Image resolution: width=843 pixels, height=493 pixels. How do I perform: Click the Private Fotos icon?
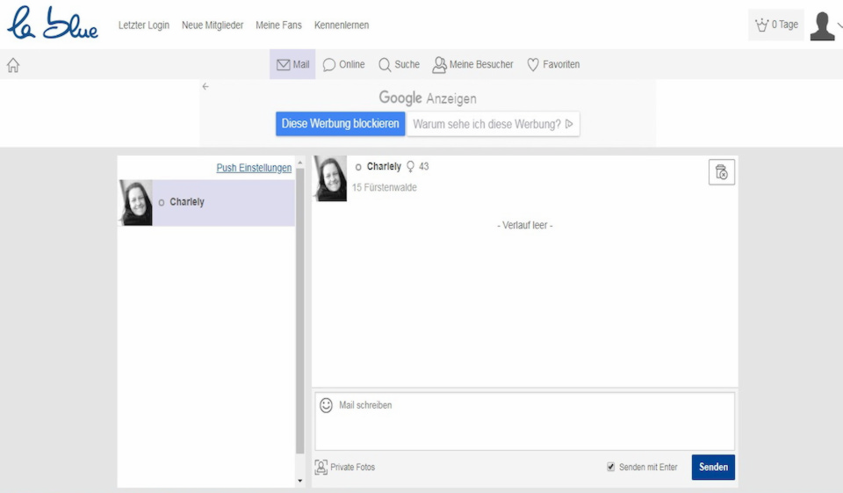click(321, 468)
